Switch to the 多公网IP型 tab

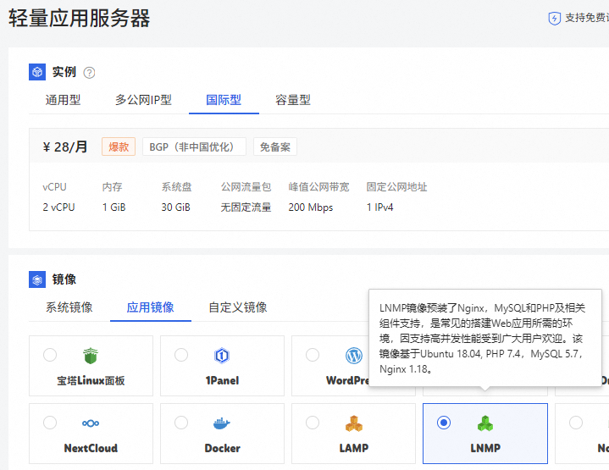click(x=143, y=100)
